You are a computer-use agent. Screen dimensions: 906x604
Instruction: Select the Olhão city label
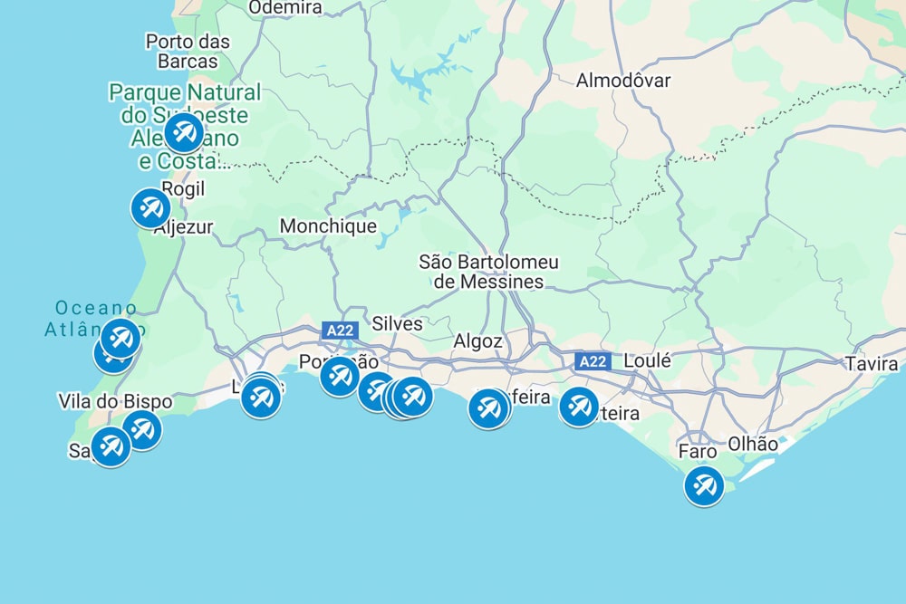tap(753, 444)
